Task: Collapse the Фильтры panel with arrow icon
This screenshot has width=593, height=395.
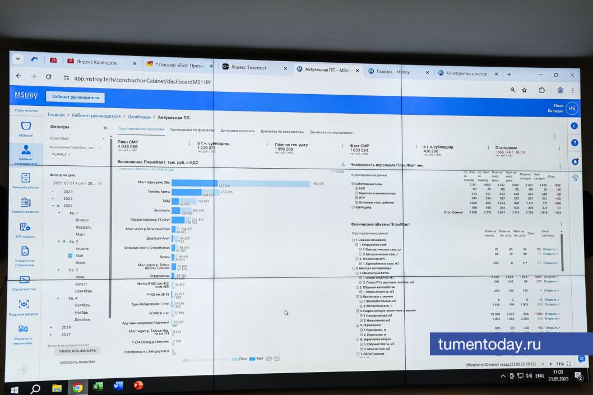Action: pos(105,127)
